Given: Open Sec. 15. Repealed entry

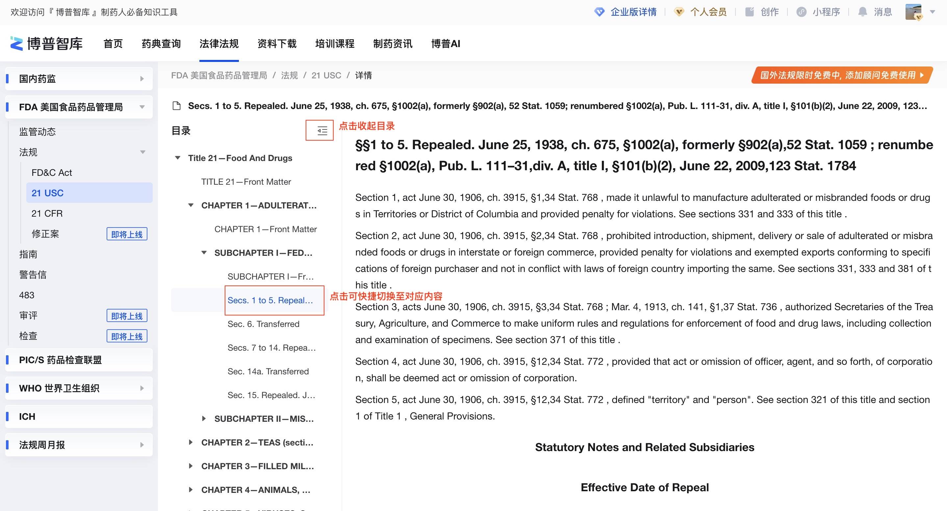Looking at the screenshot, I should click(271, 395).
